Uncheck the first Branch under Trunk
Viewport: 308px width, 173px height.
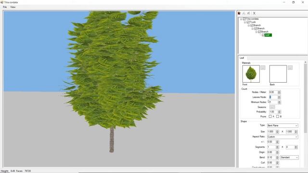[x=252, y=25]
